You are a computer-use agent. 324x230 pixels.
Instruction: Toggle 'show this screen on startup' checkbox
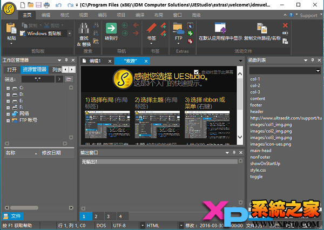click(196, 72)
